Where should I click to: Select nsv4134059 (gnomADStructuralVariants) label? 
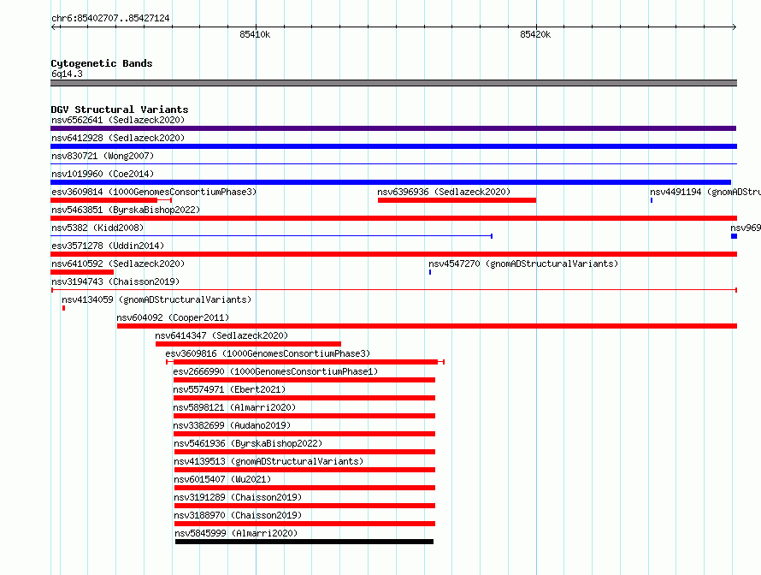coord(156,299)
